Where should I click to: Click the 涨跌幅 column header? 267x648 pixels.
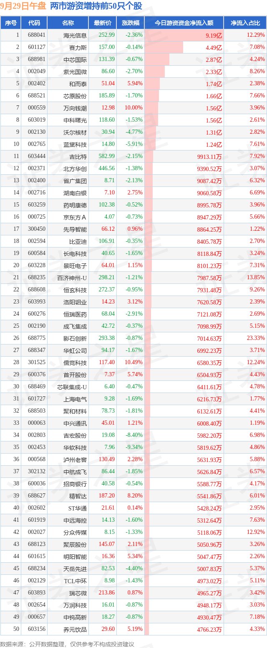point(130,23)
